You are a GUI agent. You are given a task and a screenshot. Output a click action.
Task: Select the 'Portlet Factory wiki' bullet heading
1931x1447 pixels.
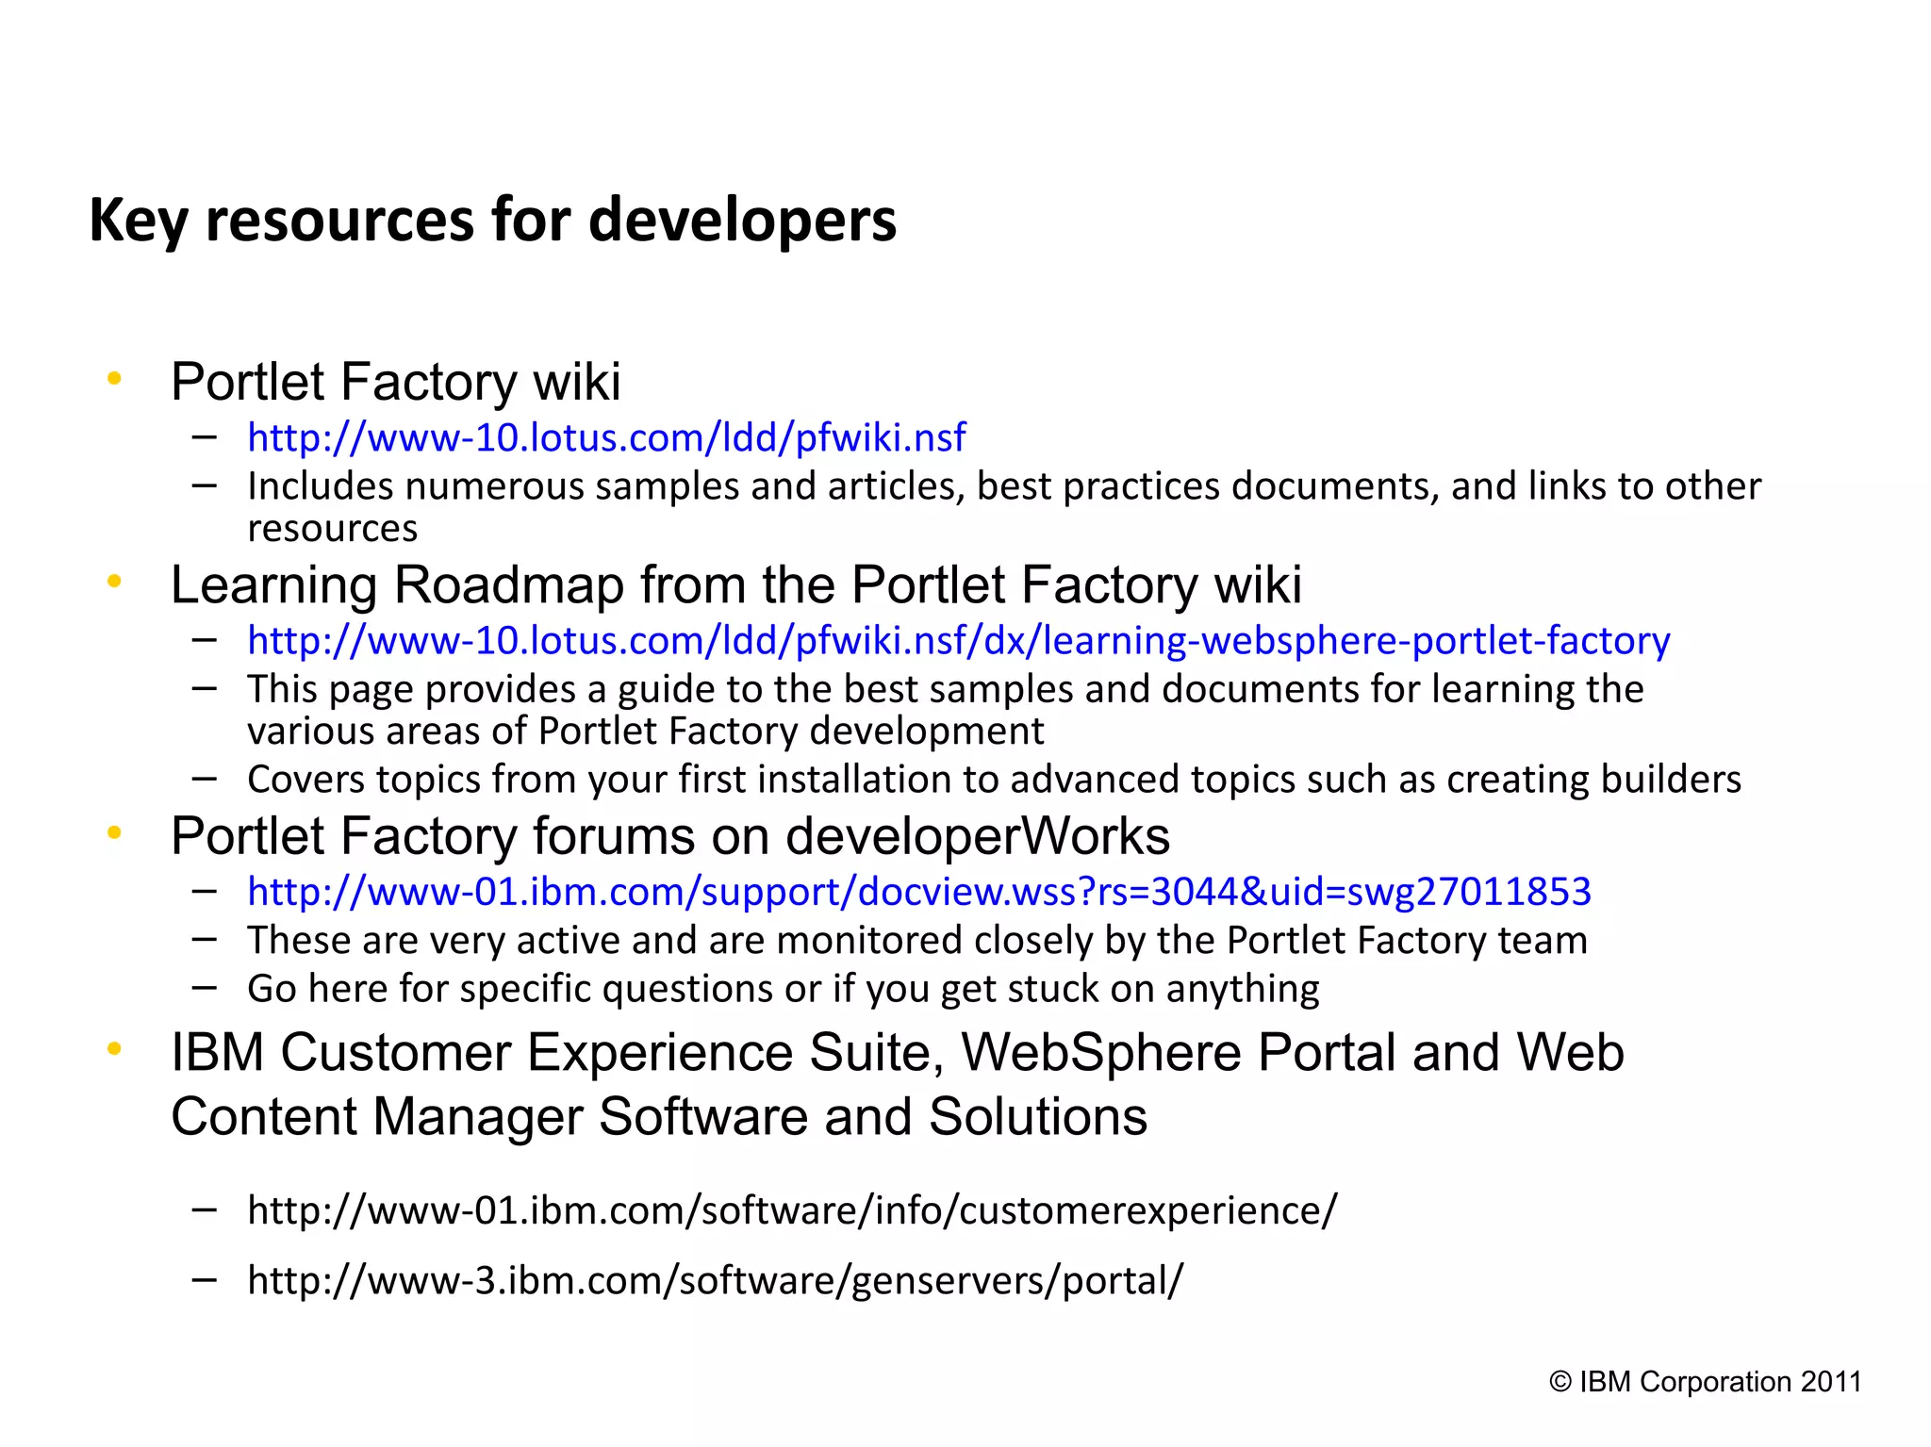[396, 382]
